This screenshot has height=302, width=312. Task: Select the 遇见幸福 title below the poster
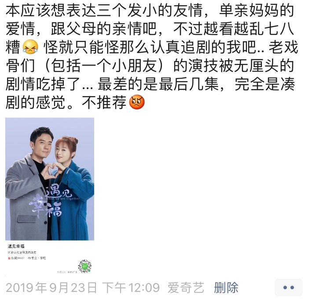pyautogui.click(x=16, y=246)
